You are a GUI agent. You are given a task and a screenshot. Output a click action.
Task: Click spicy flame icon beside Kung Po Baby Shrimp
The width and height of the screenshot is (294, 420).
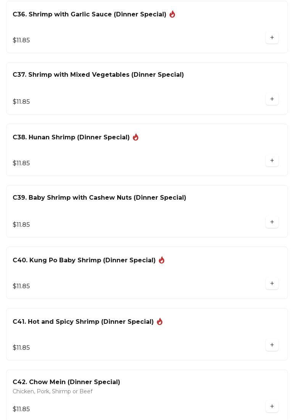point(162,260)
